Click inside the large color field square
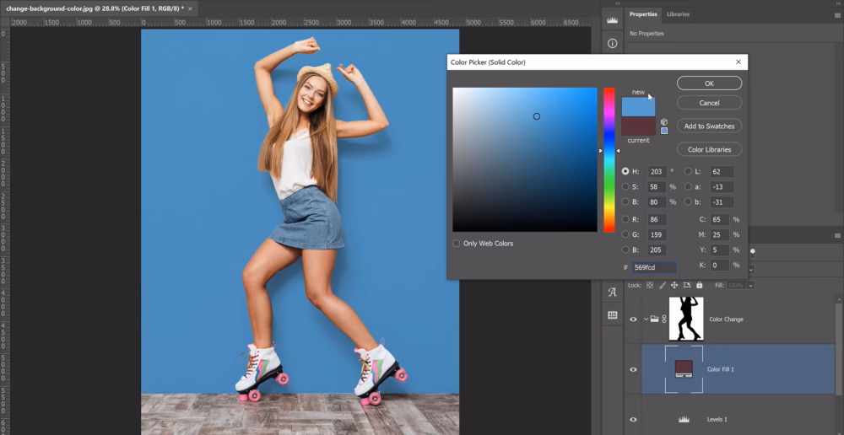The height and width of the screenshot is (435, 844). click(525, 159)
